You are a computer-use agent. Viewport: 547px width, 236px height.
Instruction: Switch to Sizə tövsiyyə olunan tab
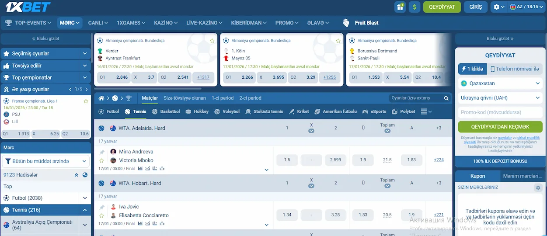[185, 98]
